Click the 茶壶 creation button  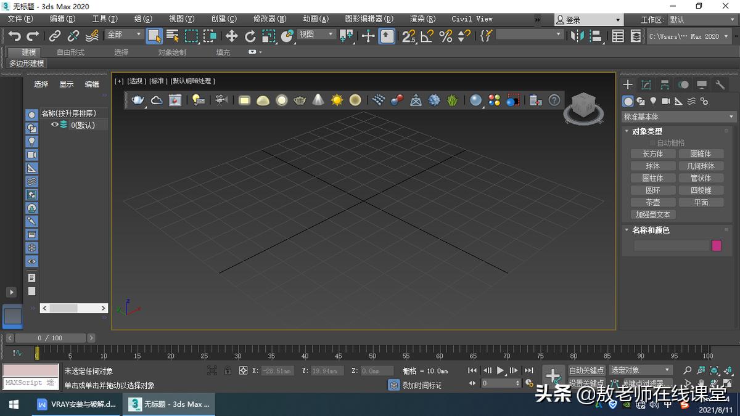click(x=653, y=202)
